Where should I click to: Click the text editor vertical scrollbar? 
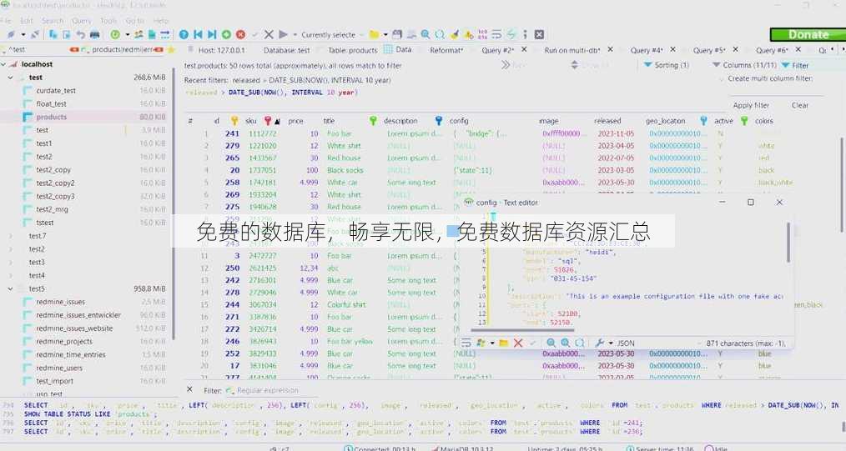coord(788,243)
